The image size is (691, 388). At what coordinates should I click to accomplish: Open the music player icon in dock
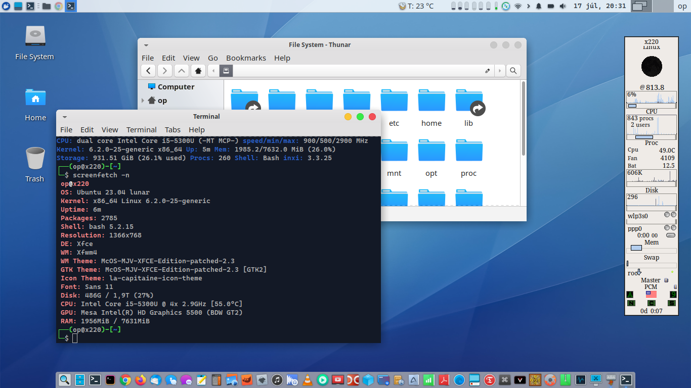[277, 380]
